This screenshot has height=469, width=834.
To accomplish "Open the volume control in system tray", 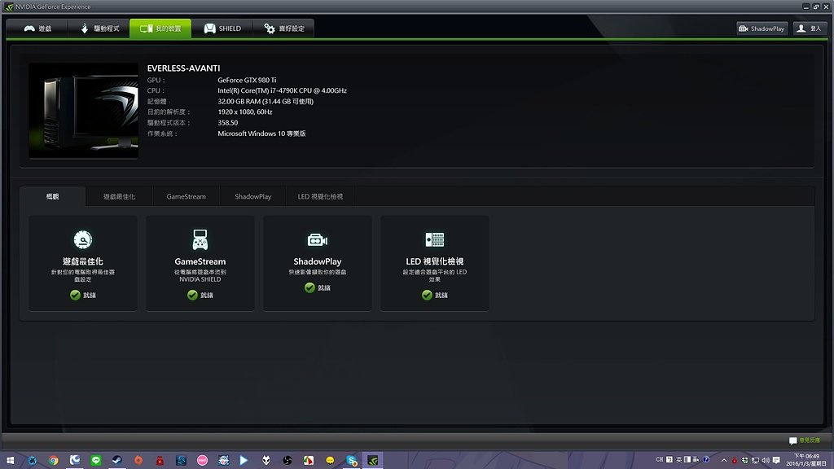I will click(x=766, y=461).
